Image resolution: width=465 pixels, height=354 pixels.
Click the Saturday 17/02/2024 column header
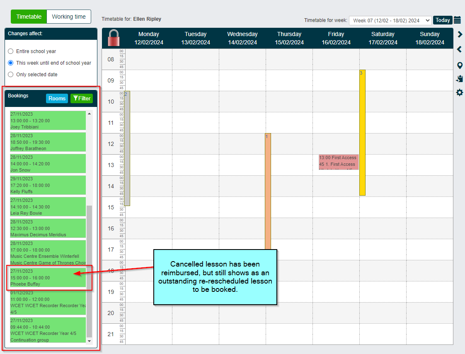[x=383, y=38]
